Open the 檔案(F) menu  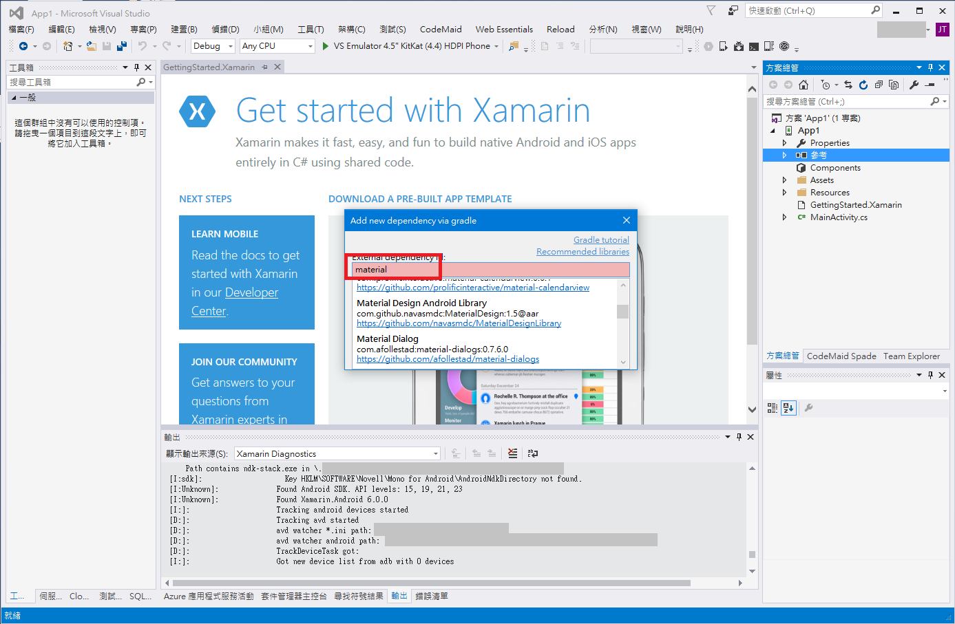pyautogui.click(x=21, y=29)
